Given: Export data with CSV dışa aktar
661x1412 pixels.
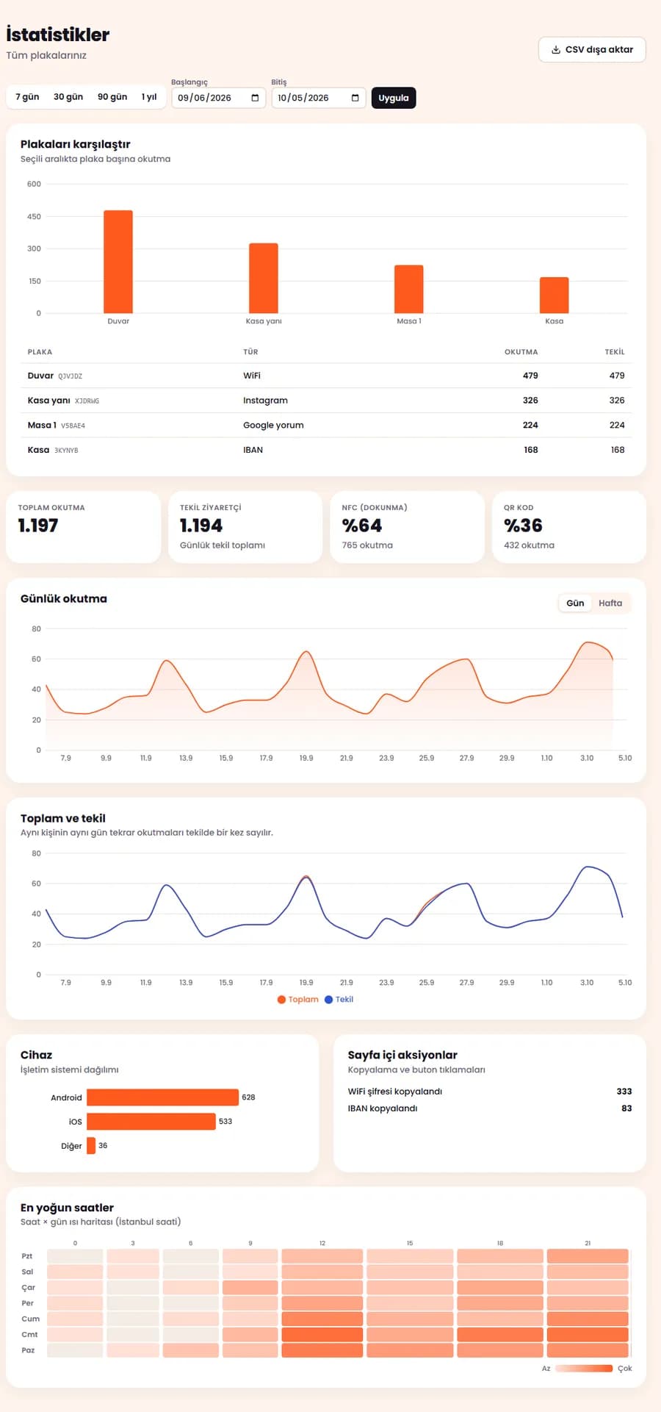Looking at the screenshot, I should click(592, 49).
